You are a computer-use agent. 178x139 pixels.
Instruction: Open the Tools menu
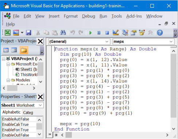[117, 16]
